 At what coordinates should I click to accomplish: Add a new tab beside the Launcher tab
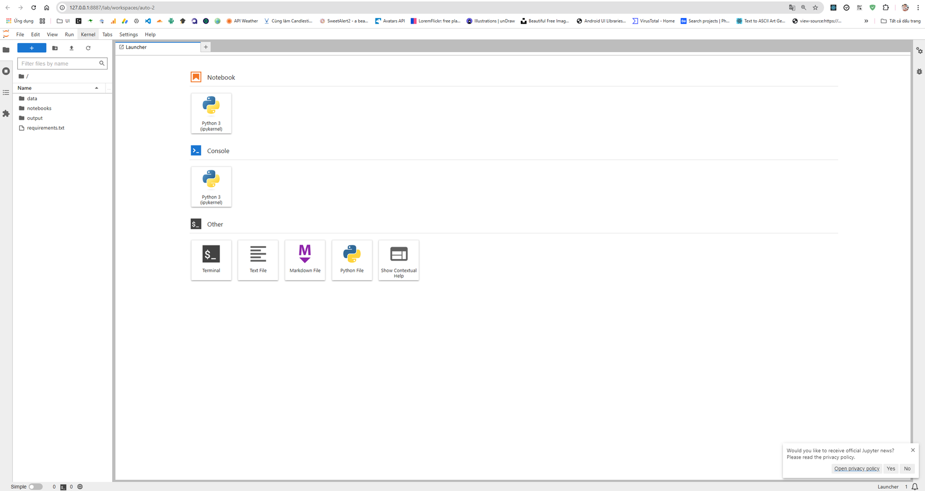point(206,47)
